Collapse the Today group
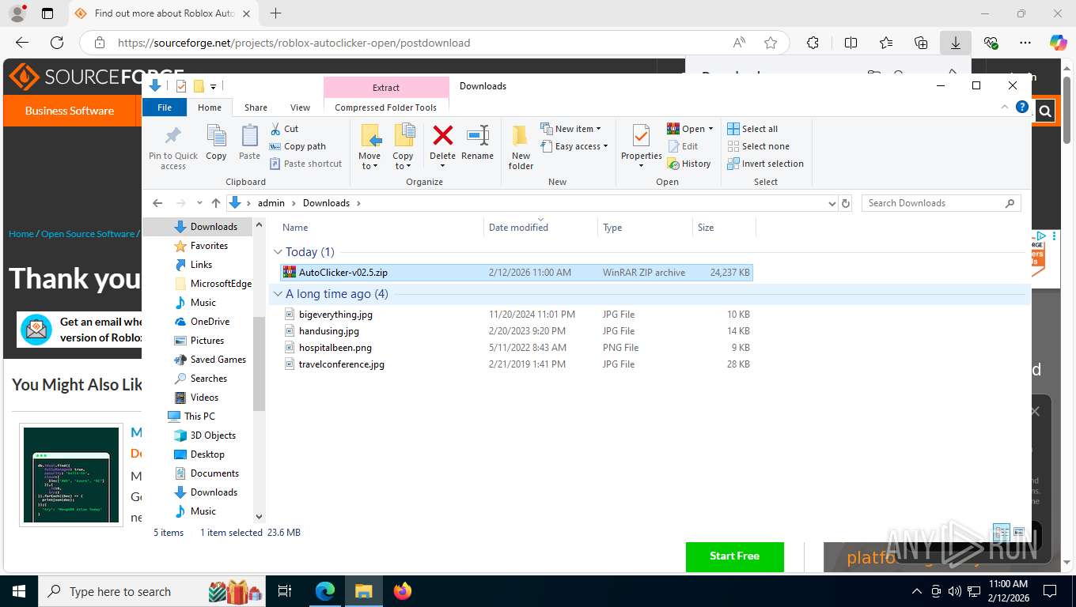 click(278, 252)
